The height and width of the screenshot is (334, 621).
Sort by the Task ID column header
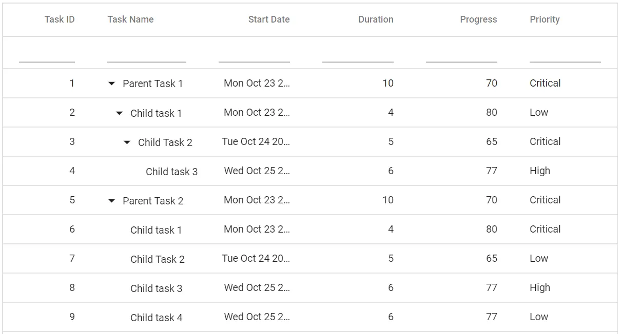tap(60, 19)
